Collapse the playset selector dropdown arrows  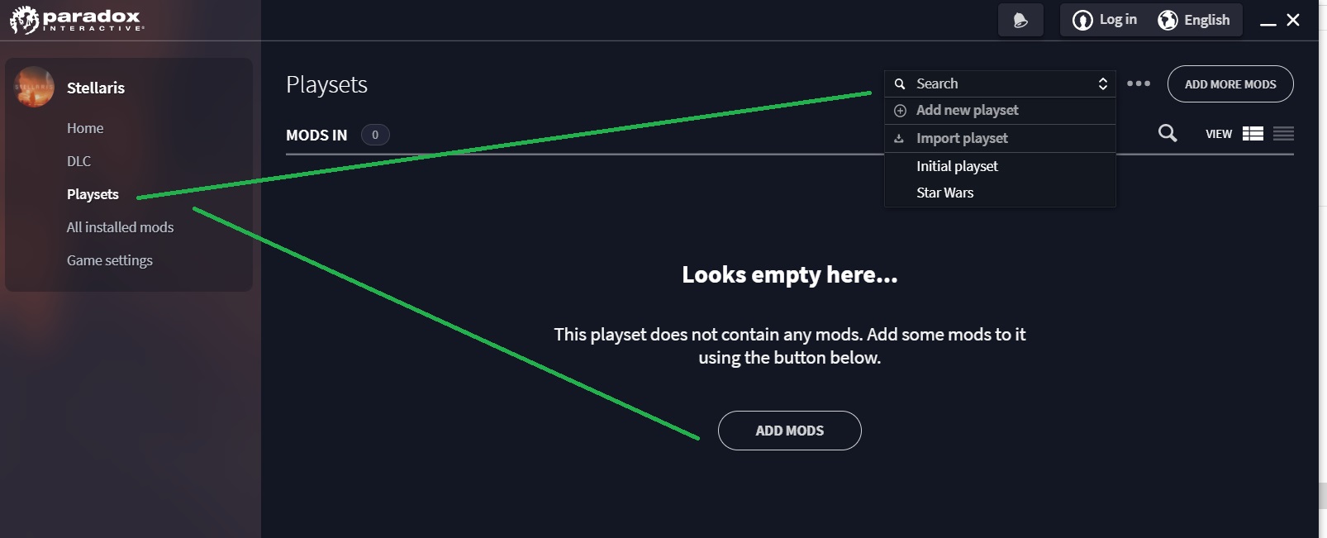pyautogui.click(x=1102, y=83)
